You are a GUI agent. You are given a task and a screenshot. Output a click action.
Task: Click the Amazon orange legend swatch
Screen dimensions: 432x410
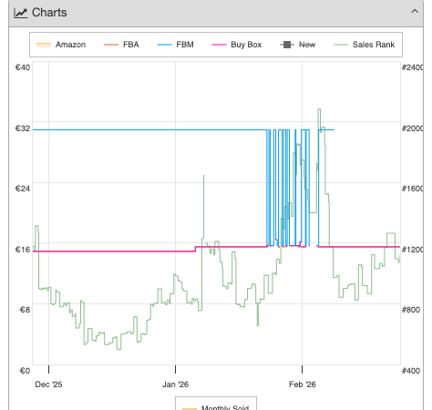[x=44, y=45]
